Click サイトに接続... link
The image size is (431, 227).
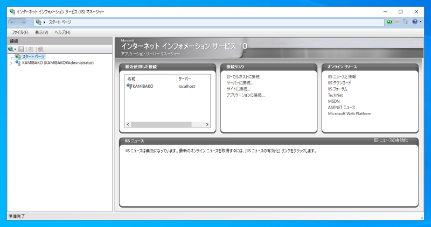coord(238,89)
